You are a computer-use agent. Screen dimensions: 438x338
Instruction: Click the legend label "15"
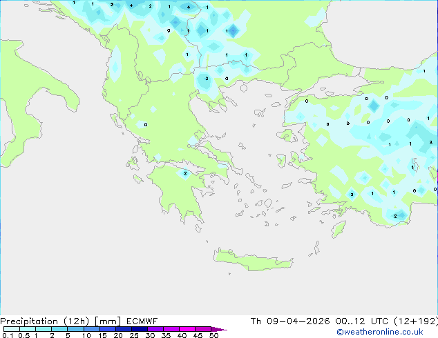(x=102, y=335)
